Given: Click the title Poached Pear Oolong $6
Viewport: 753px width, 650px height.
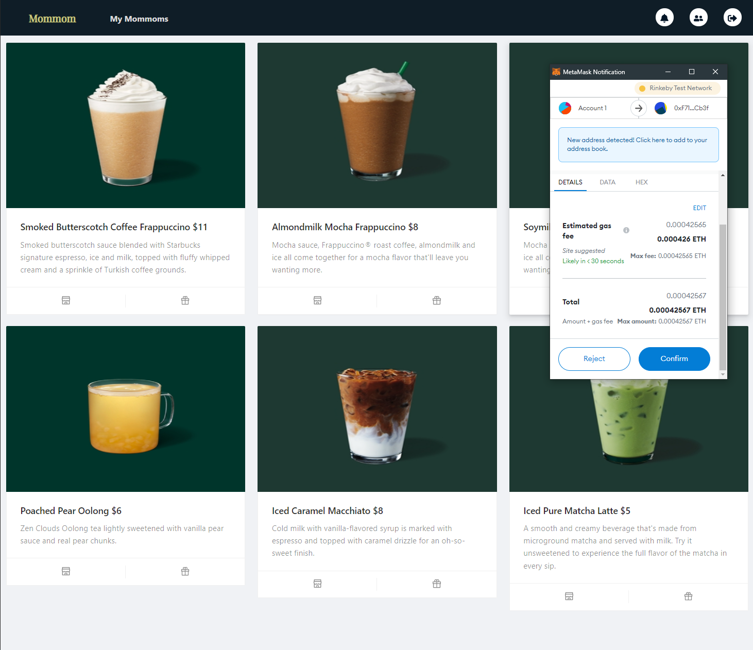Looking at the screenshot, I should click(x=71, y=511).
